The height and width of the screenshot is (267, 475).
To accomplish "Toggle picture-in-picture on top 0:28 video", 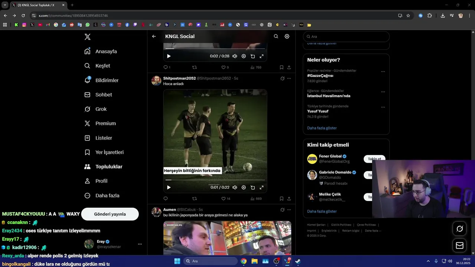I will click(x=252, y=56).
